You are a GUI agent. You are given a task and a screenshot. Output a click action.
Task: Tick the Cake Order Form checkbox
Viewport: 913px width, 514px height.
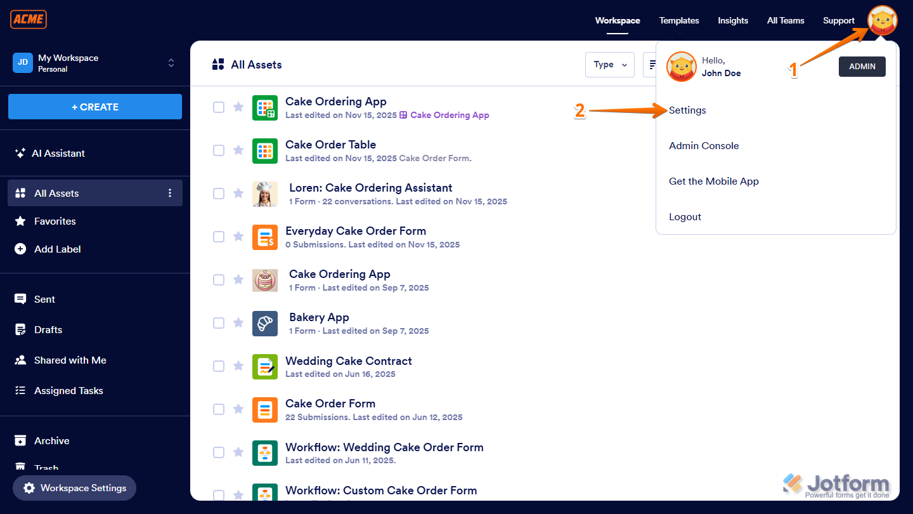coord(219,409)
